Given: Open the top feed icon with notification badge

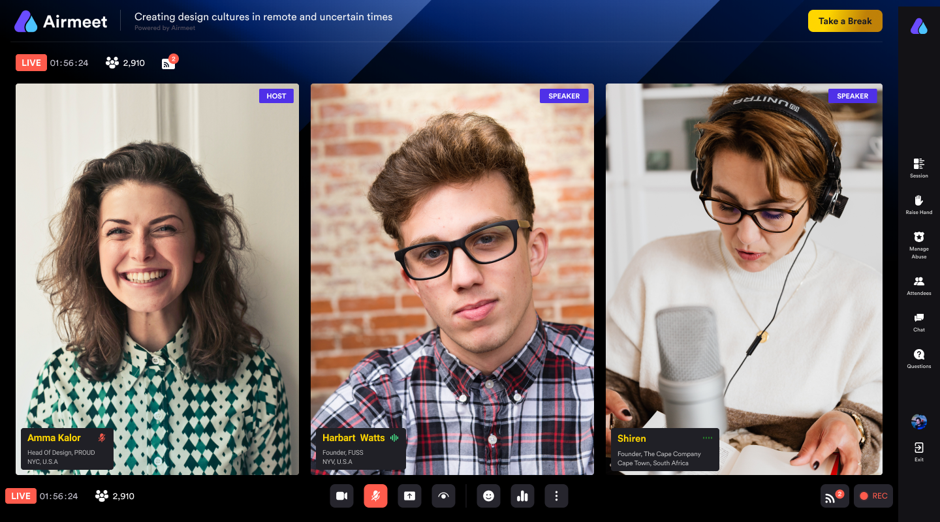Looking at the screenshot, I should 168,63.
